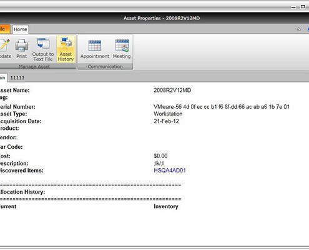309x250 pixels.
Task: Switch to the Home ribbon tab
Action: [21, 29]
